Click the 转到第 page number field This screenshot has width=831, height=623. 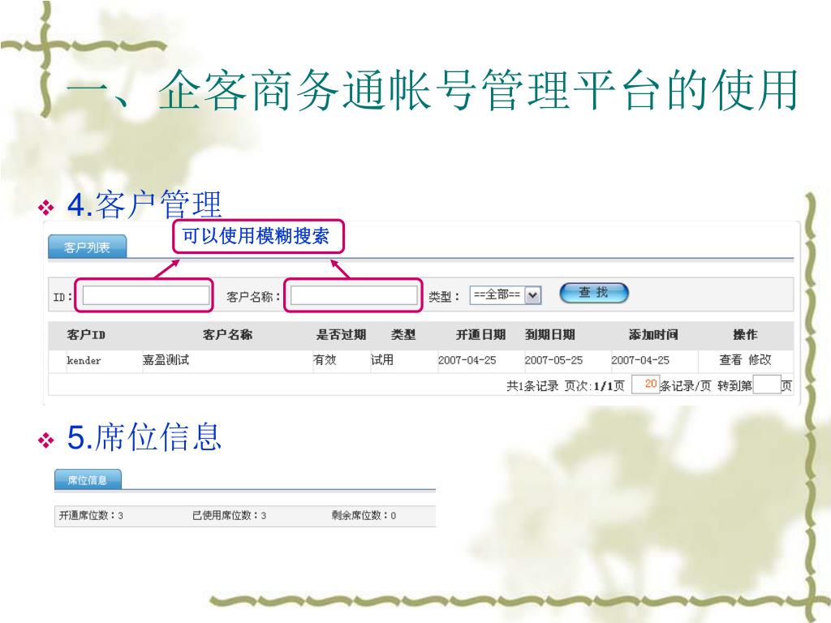coord(766,385)
